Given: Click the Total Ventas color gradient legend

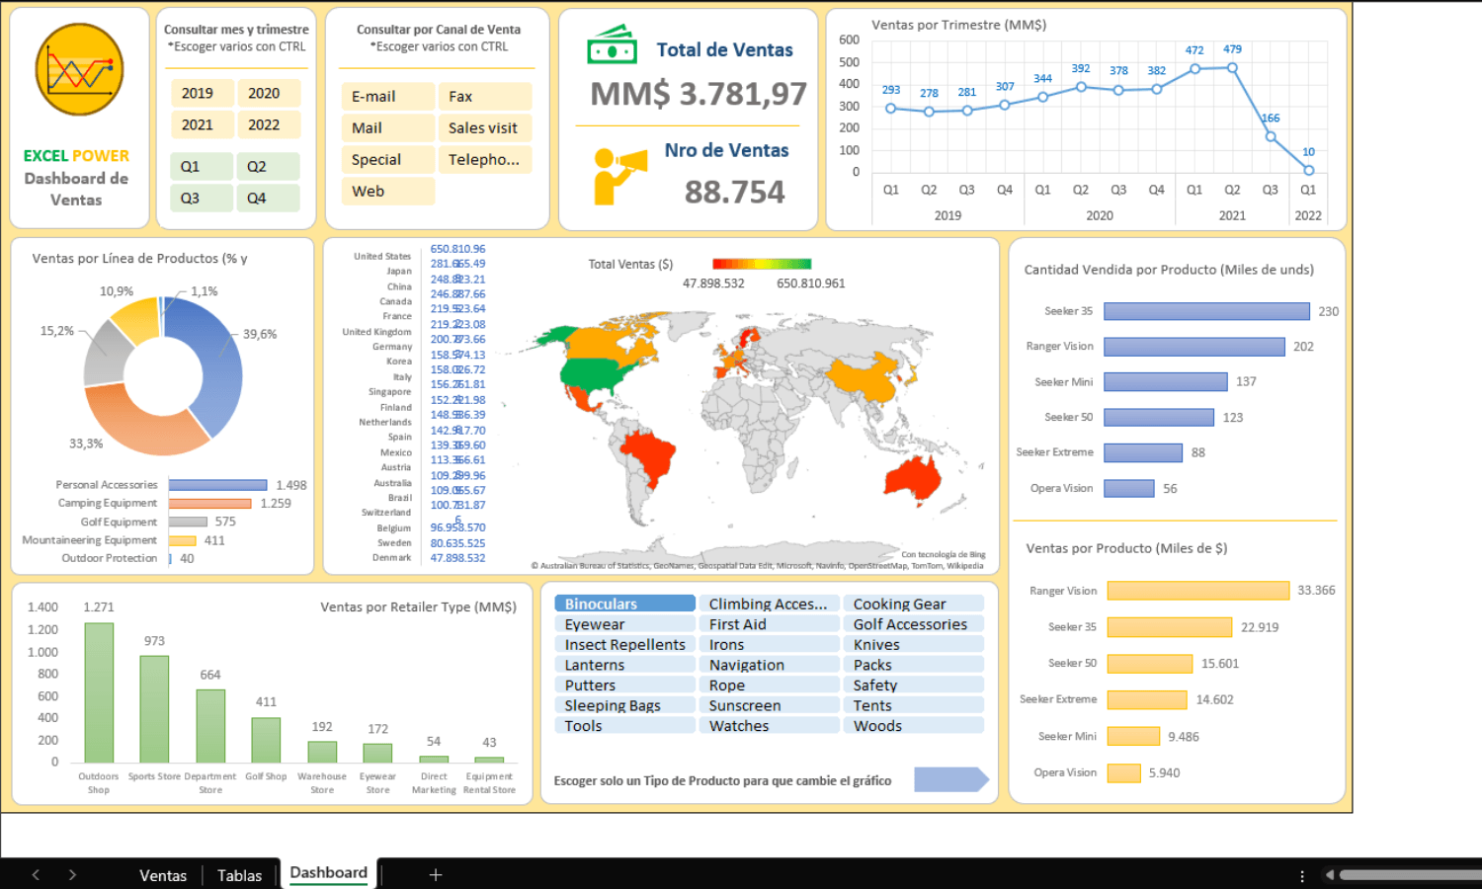Looking at the screenshot, I should pos(762,264).
